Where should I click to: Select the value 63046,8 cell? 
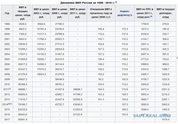(78, 104)
